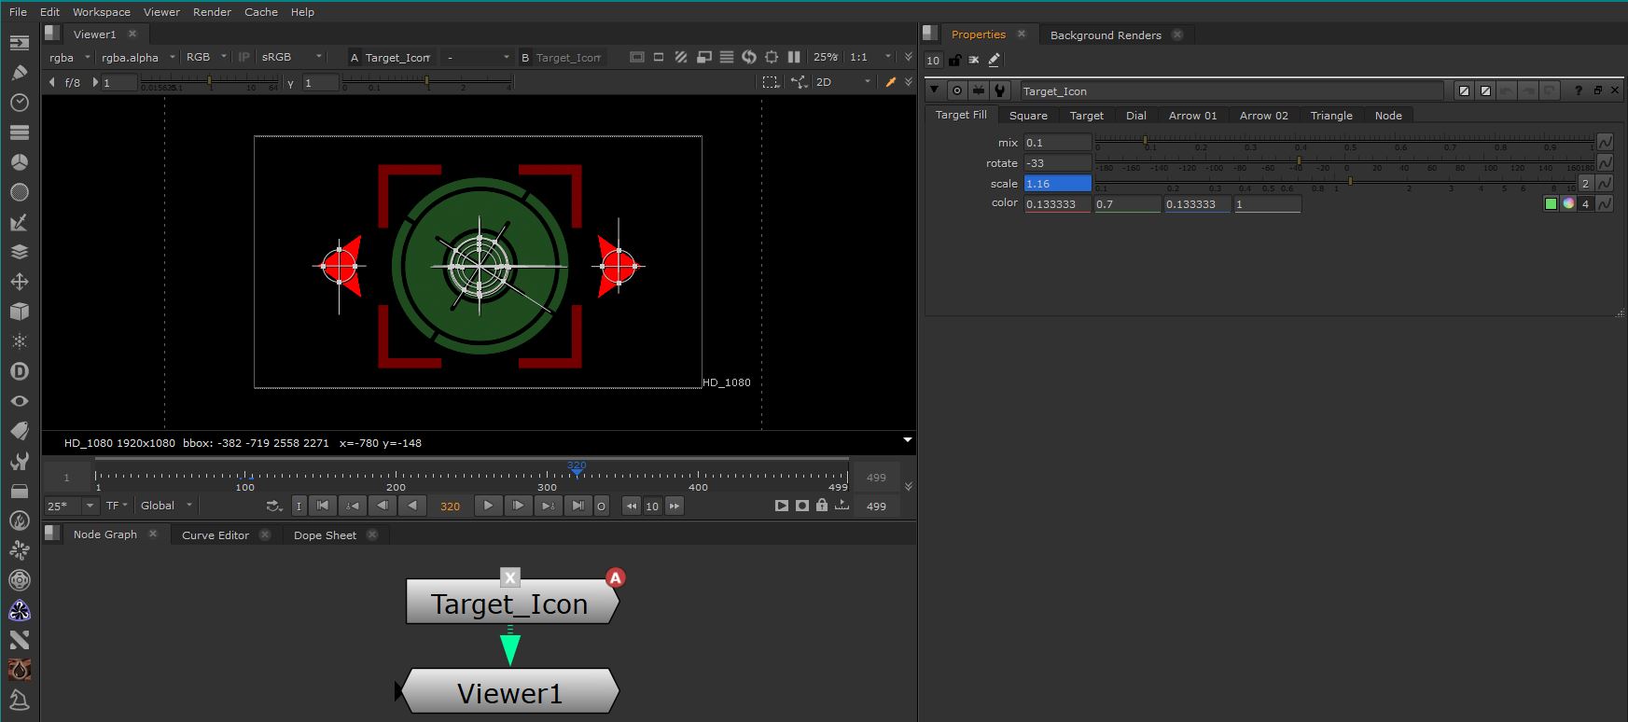
Task: Open the Render menu
Action: [212, 12]
